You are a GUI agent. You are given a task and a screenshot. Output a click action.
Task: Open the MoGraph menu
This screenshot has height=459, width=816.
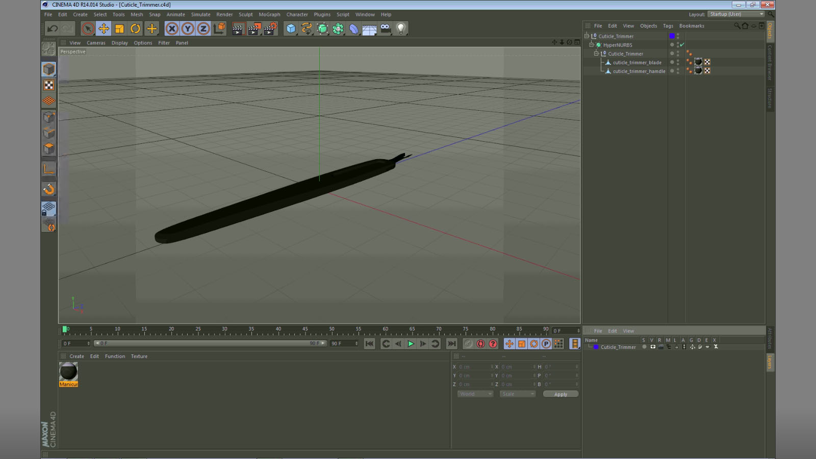[269, 14]
